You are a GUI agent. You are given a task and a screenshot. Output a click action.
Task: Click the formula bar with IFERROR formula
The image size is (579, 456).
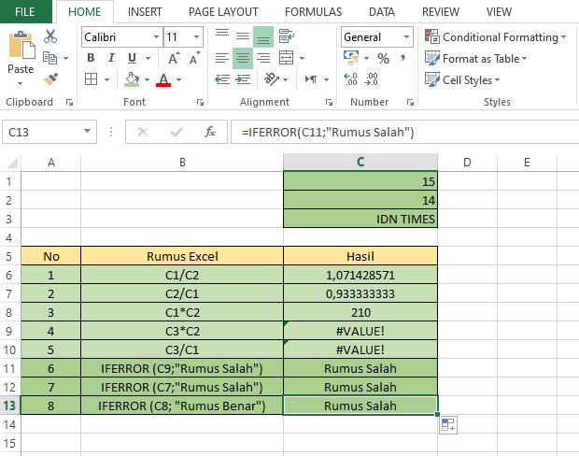(404, 132)
